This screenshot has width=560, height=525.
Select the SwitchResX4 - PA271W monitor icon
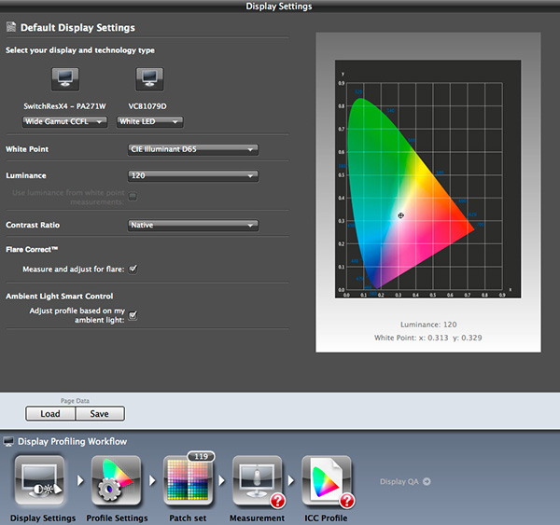64,77
